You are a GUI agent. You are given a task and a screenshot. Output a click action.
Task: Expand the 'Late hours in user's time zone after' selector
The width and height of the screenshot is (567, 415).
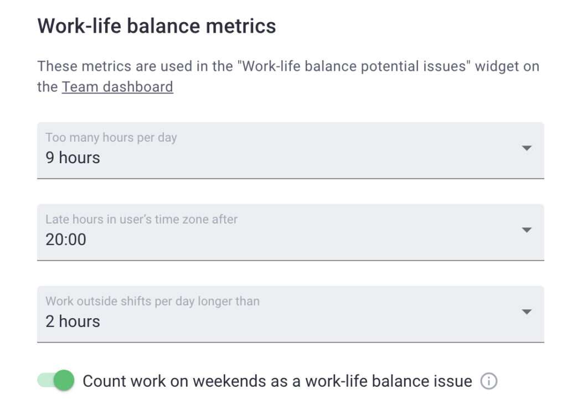(x=527, y=230)
